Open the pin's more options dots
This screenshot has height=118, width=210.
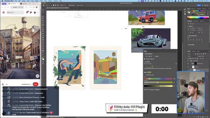tap(7, 84)
